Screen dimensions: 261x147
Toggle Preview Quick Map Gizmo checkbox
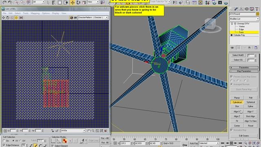coord(232,76)
